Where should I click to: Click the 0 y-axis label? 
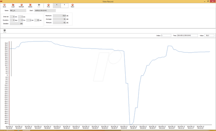(7, 75)
